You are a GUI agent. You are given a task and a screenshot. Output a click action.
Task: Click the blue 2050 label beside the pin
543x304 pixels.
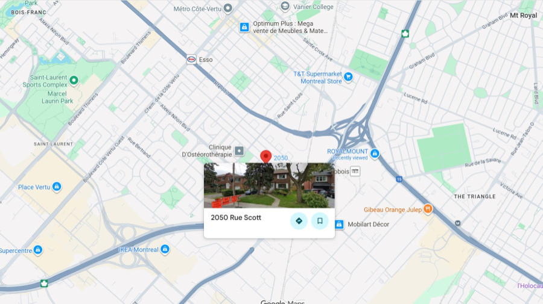[x=281, y=158]
